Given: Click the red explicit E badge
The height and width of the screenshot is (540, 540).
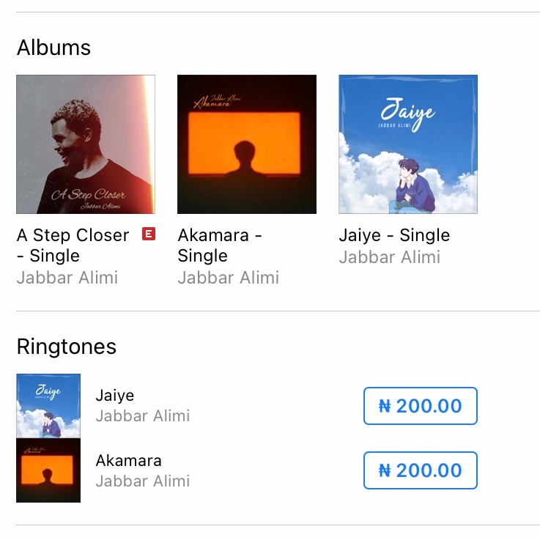Looking at the screenshot, I should click(x=149, y=234).
